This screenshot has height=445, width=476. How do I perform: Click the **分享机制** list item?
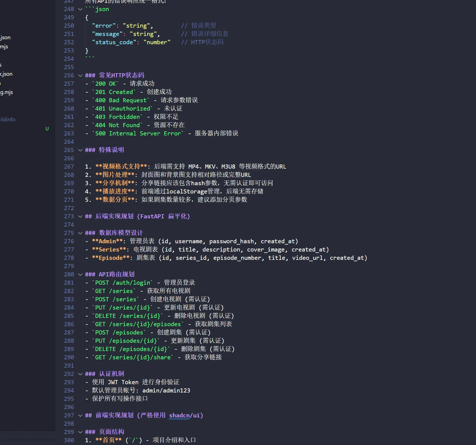179,183
